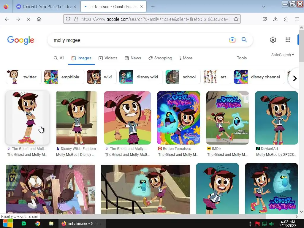This screenshot has width=304, height=228.
Task: Close the Discord tab
Action: pos(75,7)
